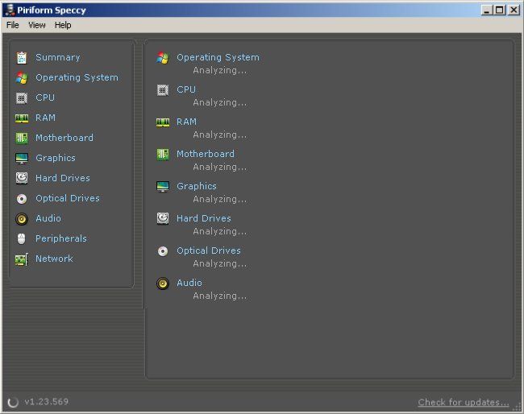Click the Summary clipboard icon in sidebar

click(22, 57)
